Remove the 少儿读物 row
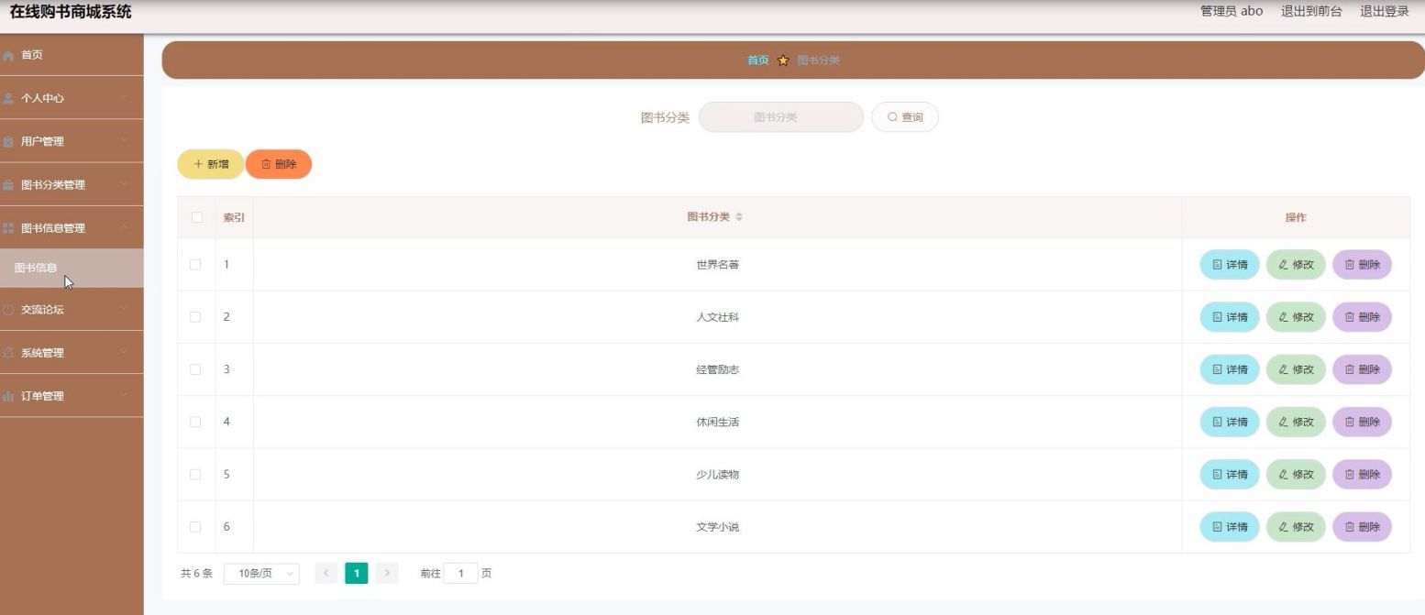This screenshot has height=615, width=1425. pos(1362,474)
